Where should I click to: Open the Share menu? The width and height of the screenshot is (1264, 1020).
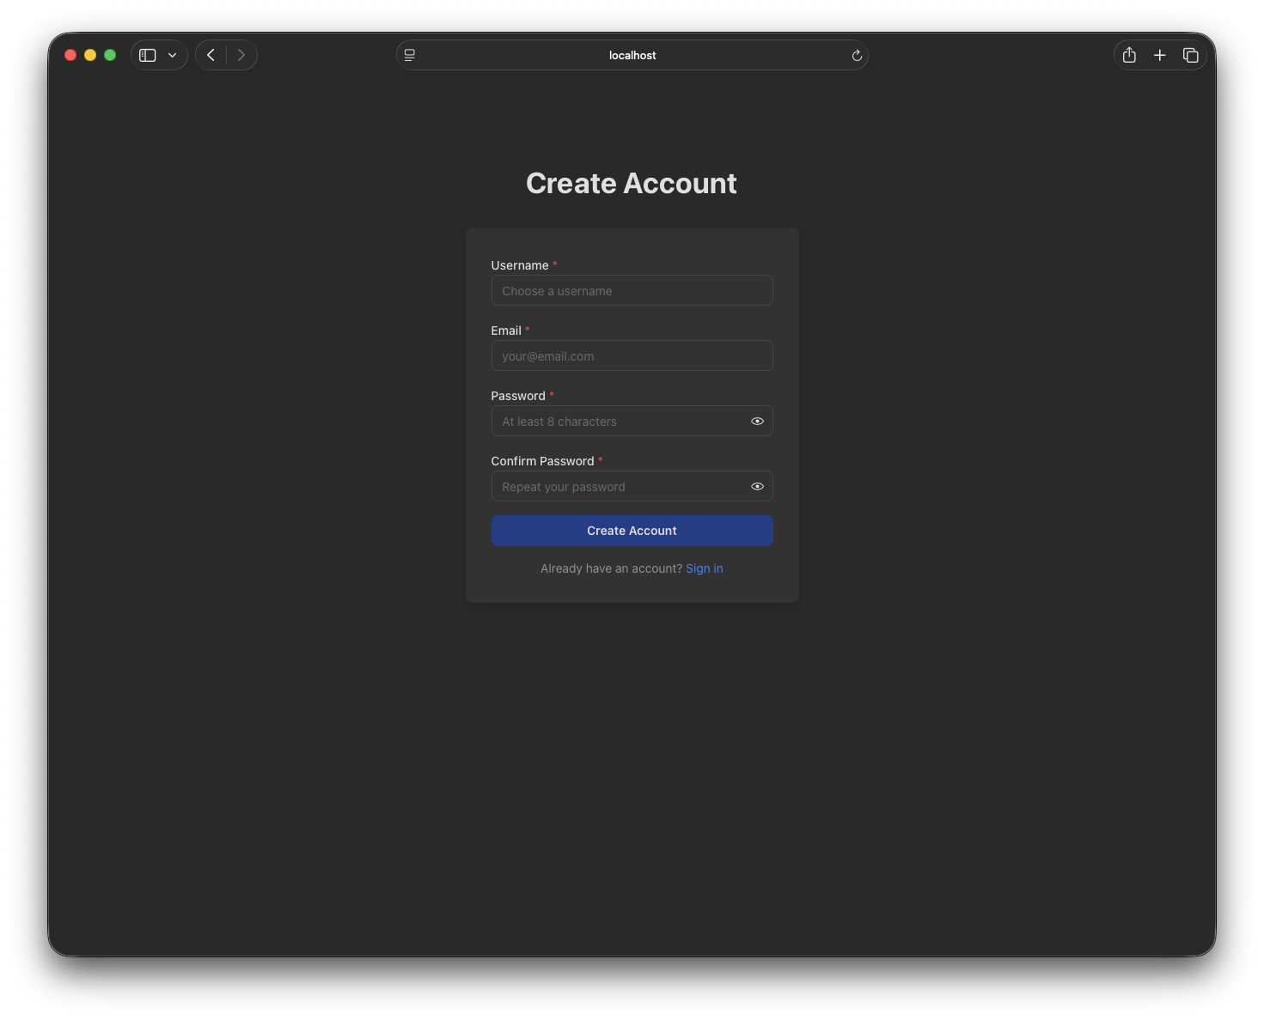1129,55
